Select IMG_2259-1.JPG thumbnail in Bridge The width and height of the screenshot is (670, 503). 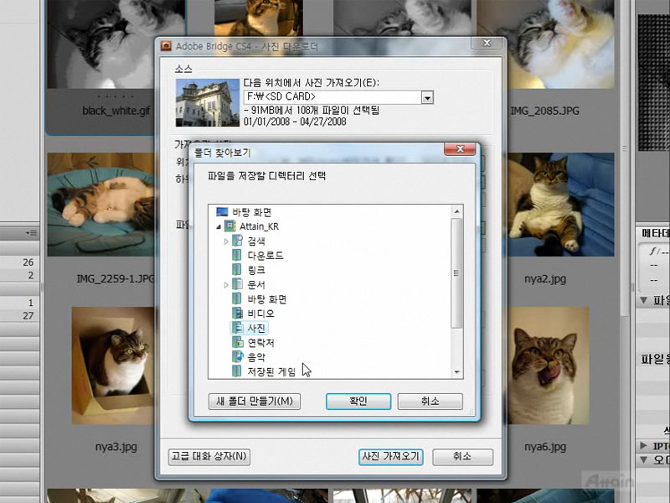tap(100, 205)
